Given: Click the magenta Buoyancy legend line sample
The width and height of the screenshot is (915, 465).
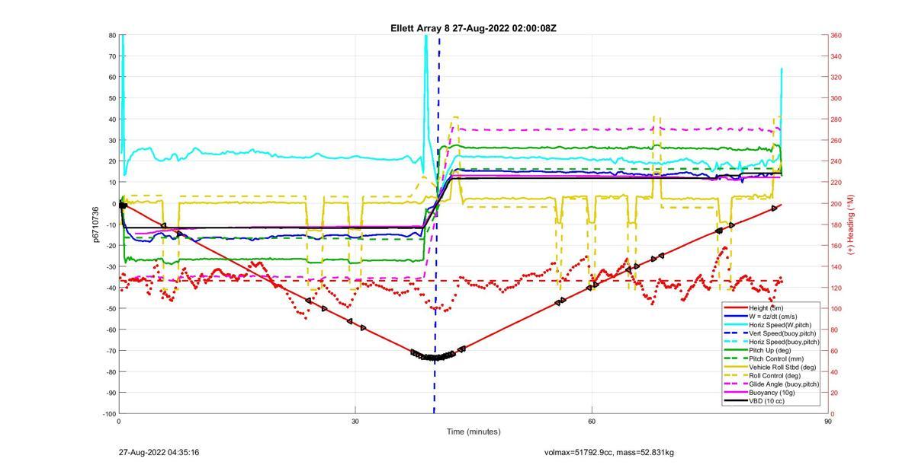Looking at the screenshot, I should pos(736,392).
